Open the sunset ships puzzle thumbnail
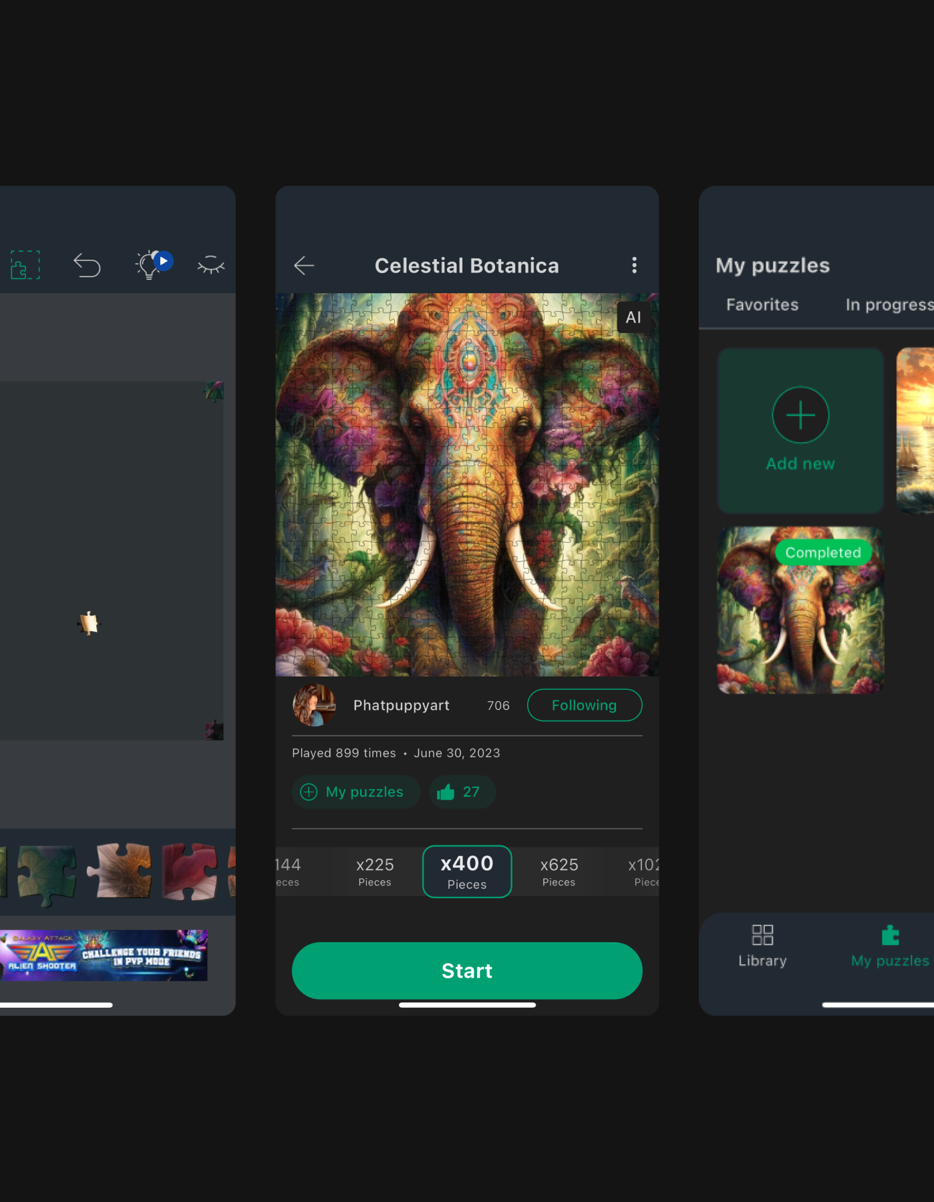The height and width of the screenshot is (1202, 934). 915,431
